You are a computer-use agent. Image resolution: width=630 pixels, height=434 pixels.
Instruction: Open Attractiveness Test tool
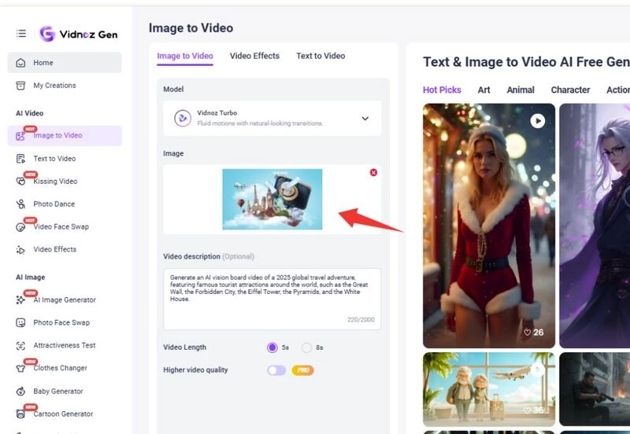click(65, 345)
